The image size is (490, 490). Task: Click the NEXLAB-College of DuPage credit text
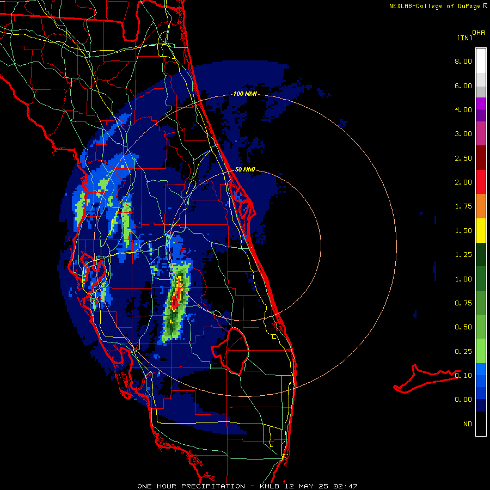(x=438, y=6)
